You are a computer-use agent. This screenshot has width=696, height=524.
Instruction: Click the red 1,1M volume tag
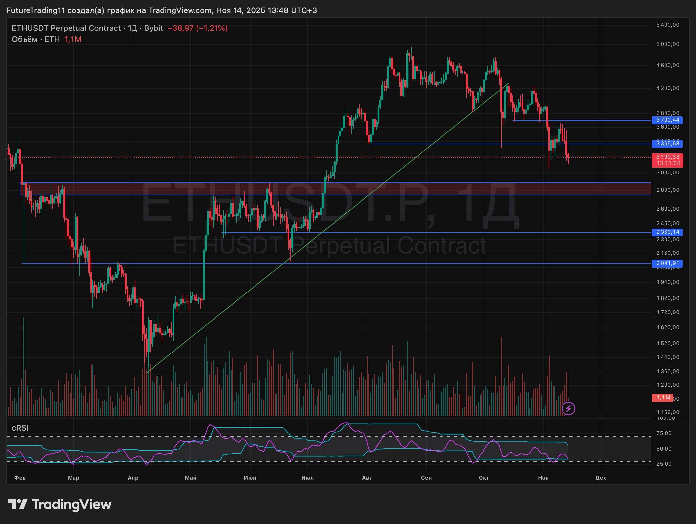[x=663, y=398]
